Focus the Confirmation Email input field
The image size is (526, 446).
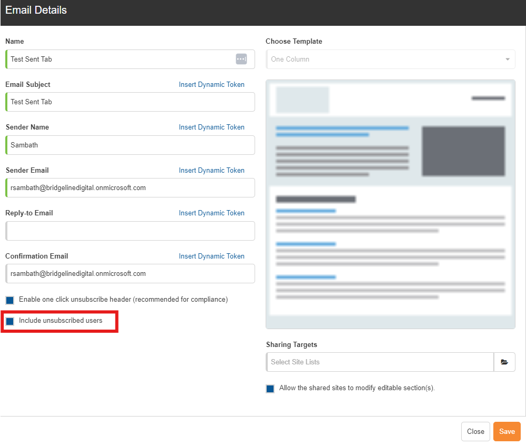[x=130, y=273]
